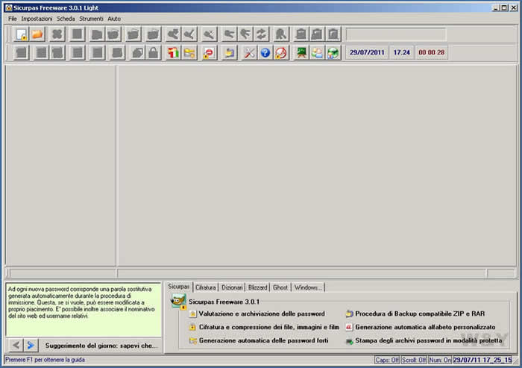The image size is (522, 368).
Task: Show next tip with right arrow button
Action: [x=31, y=345]
